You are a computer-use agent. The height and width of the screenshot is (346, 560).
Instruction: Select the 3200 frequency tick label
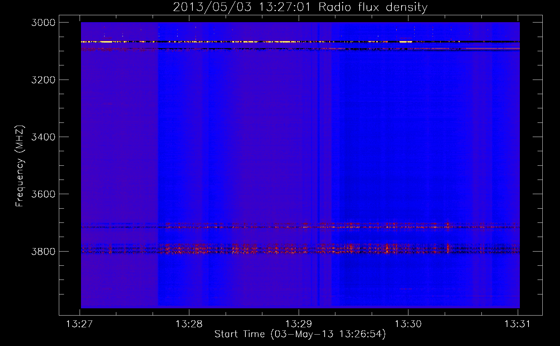[43, 80]
